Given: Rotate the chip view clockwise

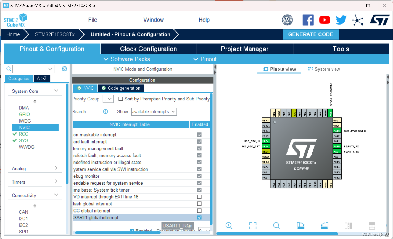Looking at the screenshot, I should coord(301,226).
